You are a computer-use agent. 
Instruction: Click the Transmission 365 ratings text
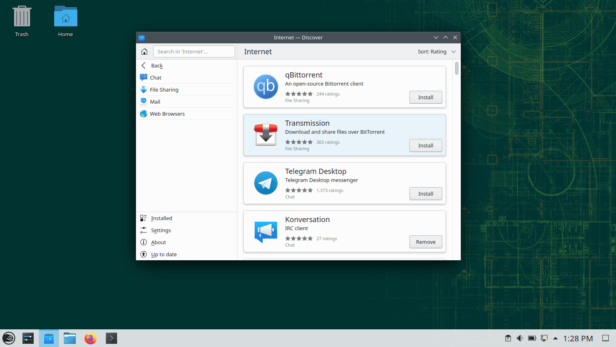[x=328, y=142]
